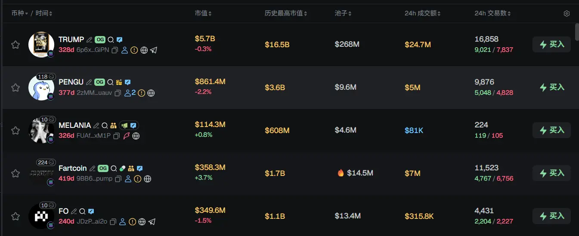The height and width of the screenshot is (236, 579).
Task: Open the FO blue comment icon
Action: tap(91, 211)
